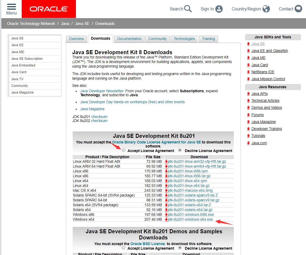This screenshot has width=306, height=255.
Task: Open Java Embedded in left sidebar
Action: pos(35,65)
